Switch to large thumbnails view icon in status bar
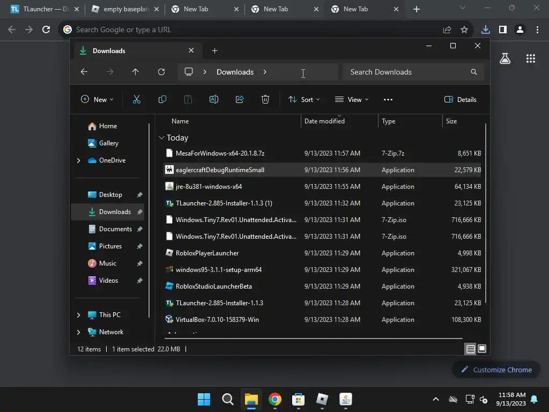 coord(482,349)
